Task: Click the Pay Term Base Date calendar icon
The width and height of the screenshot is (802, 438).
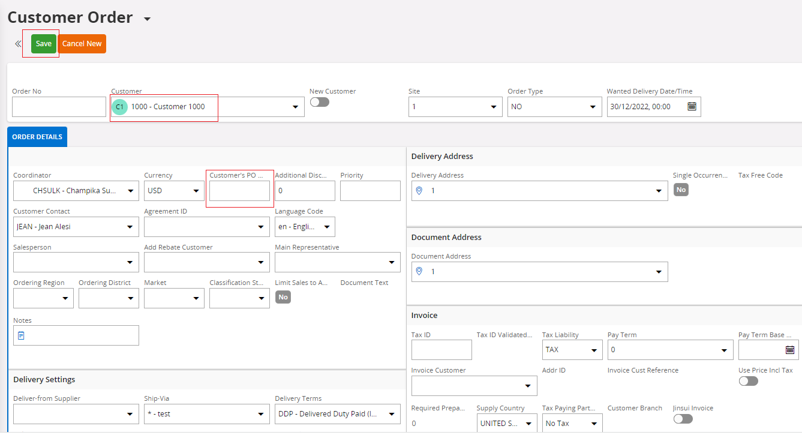Action: coord(789,350)
